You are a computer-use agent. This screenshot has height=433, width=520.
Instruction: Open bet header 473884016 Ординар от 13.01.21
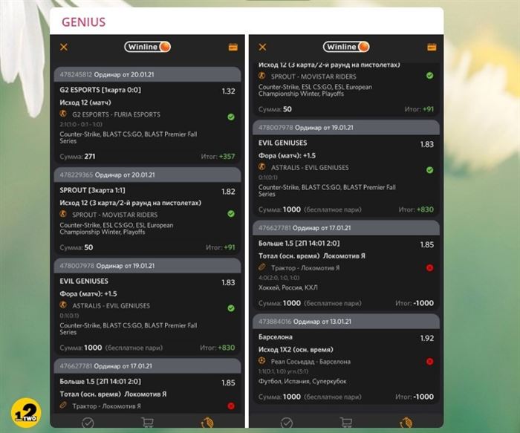pos(346,322)
